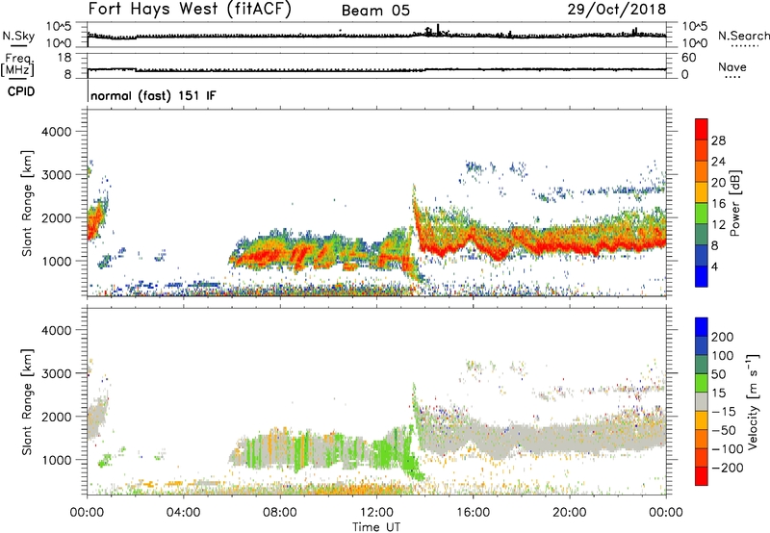Pick the red top segment of power colorbar
The height and width of the screenshot is (533, 770).
click(x=702, y=129)
